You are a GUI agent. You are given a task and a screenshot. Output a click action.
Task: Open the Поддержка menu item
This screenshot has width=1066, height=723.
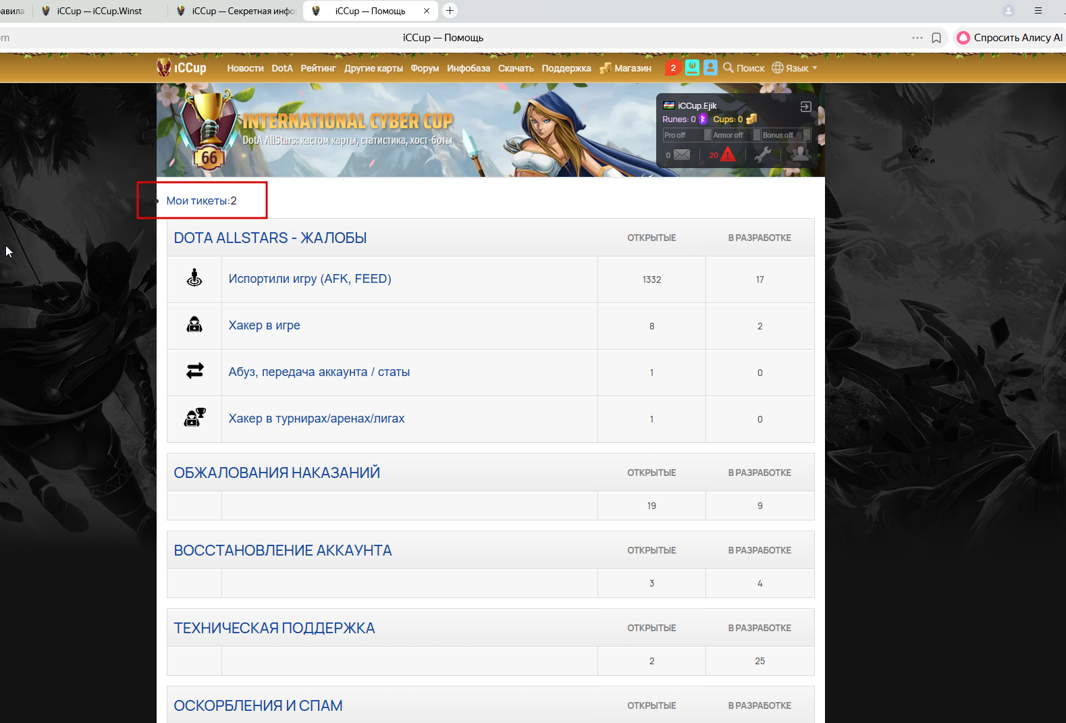(x=566, y=68)
